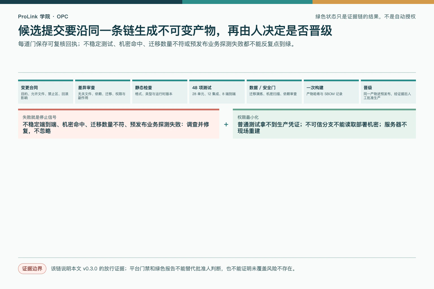
Task: Select the 差异审查 step card
Action: [x=103, y=91]
